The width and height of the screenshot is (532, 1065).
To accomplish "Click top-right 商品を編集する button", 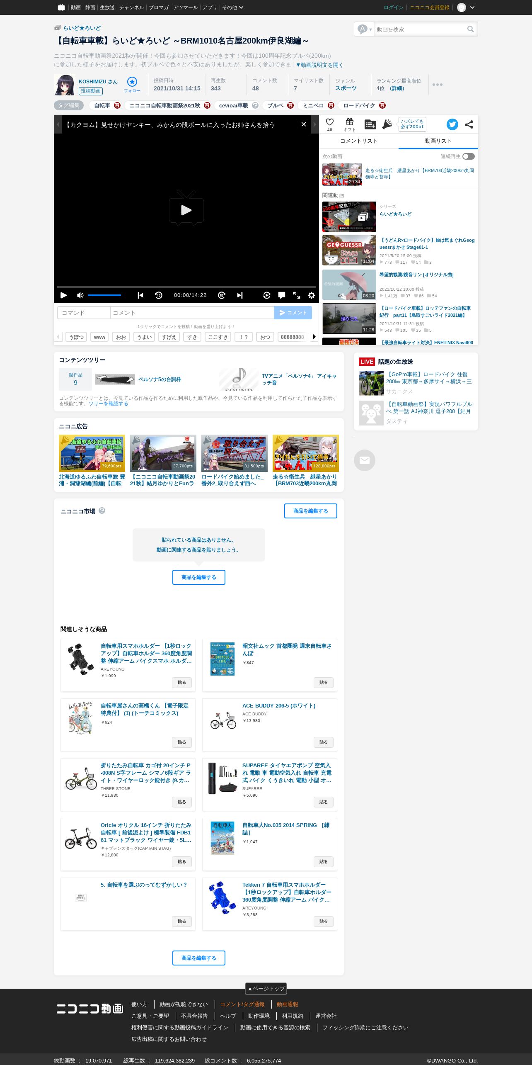I will (x=311, y=511).
